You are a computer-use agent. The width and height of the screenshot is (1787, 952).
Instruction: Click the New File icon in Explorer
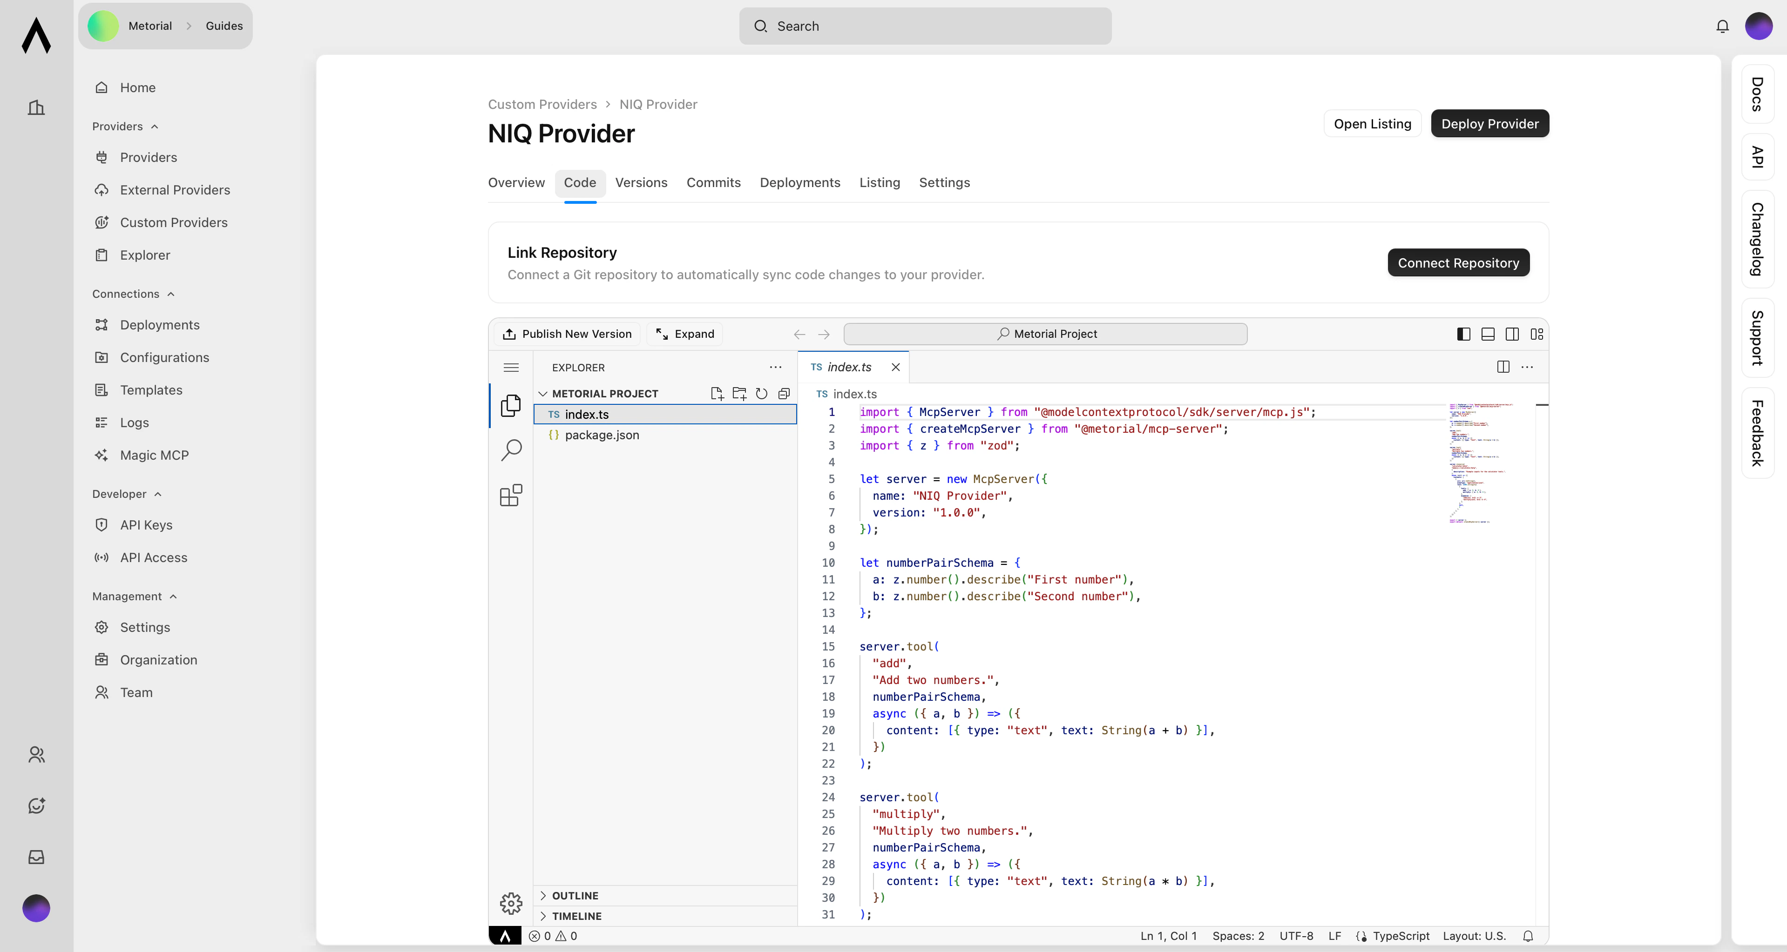[717, 393]
